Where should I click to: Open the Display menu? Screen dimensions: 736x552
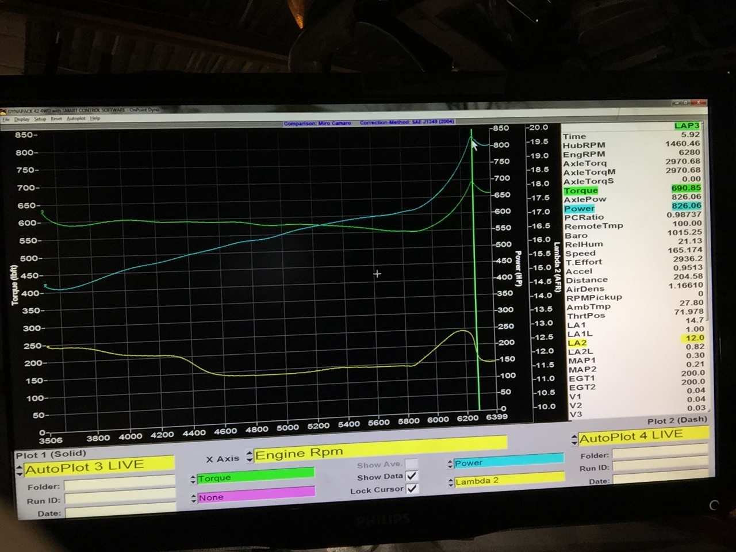point(21,119)
